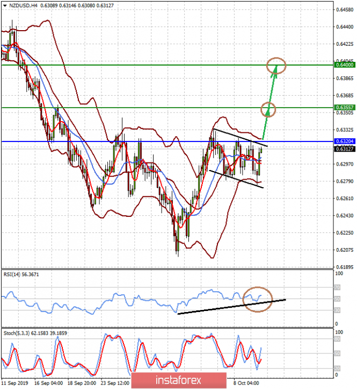Select the green upward forecast arrow
Screen dimensions: 357x389
269,102
